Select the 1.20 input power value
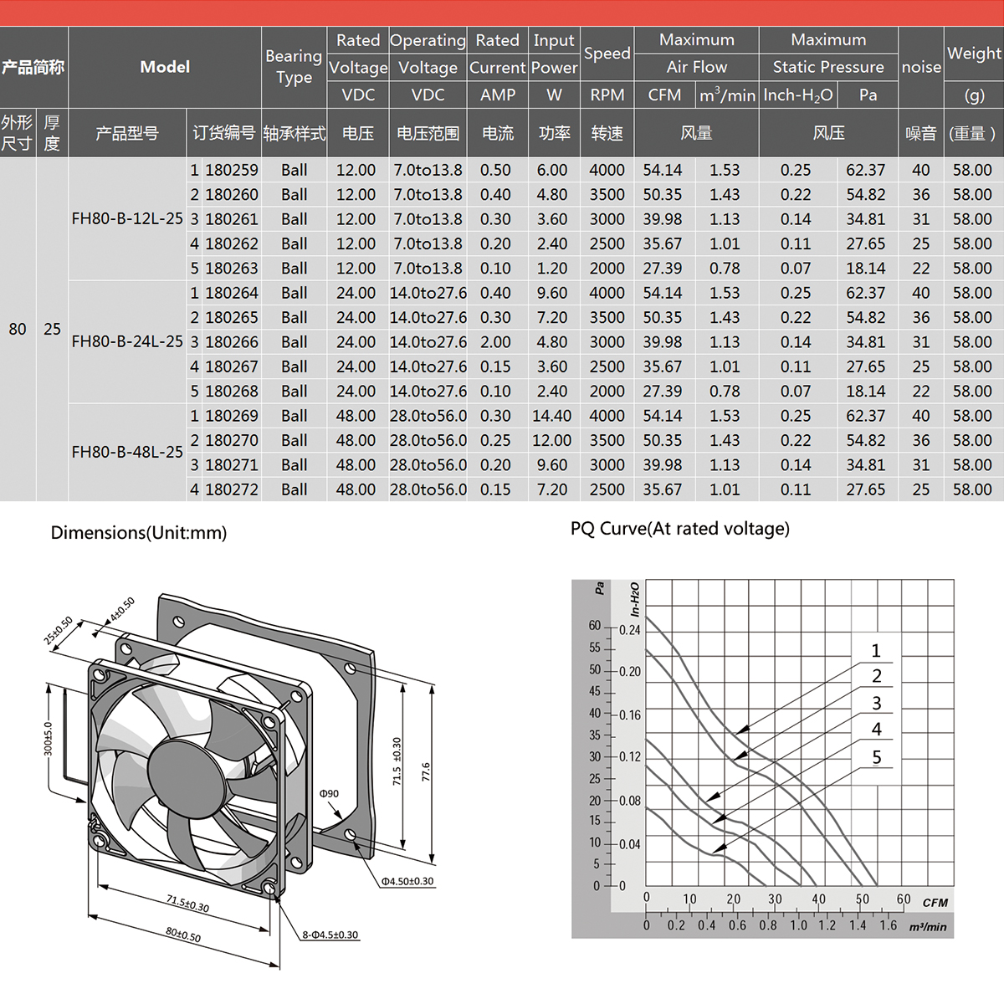1004x1004 pixels. (x=552, y=269)
